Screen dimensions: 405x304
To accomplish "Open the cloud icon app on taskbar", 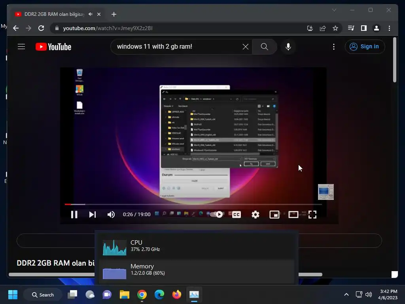I will 90,294.
